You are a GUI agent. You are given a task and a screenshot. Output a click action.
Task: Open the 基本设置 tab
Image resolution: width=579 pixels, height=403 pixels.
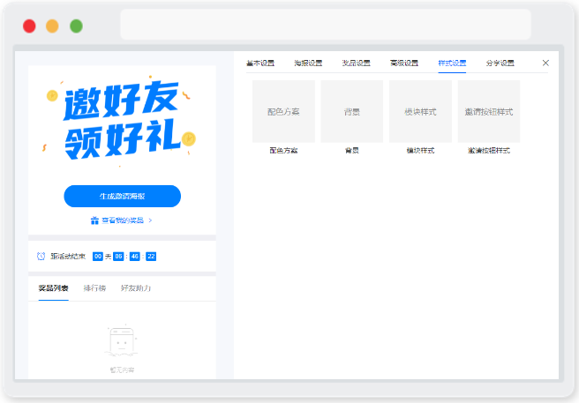tap(260, 63)
